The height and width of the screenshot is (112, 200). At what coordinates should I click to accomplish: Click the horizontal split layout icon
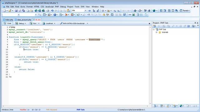pyautogui.click(x=169, y=11)
